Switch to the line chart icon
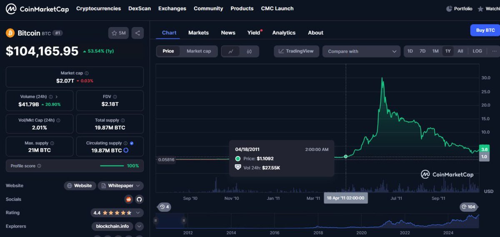 pyautogui.click(x=231, y=51)
